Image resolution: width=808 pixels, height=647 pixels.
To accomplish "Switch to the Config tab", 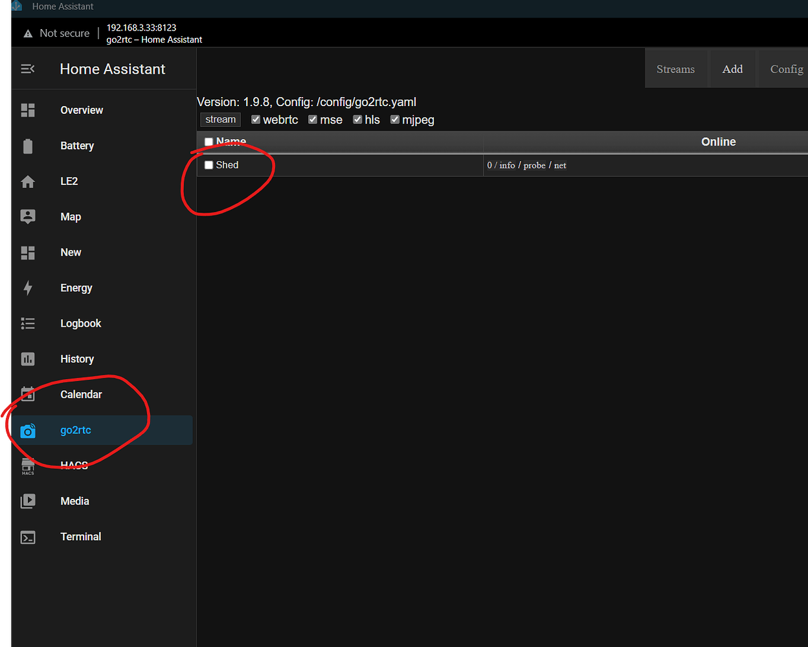I will pyautogui.click(x=787, y=69).
